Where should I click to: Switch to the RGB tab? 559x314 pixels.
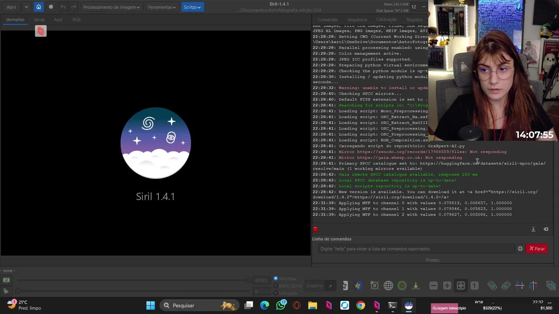coord(76,20)
